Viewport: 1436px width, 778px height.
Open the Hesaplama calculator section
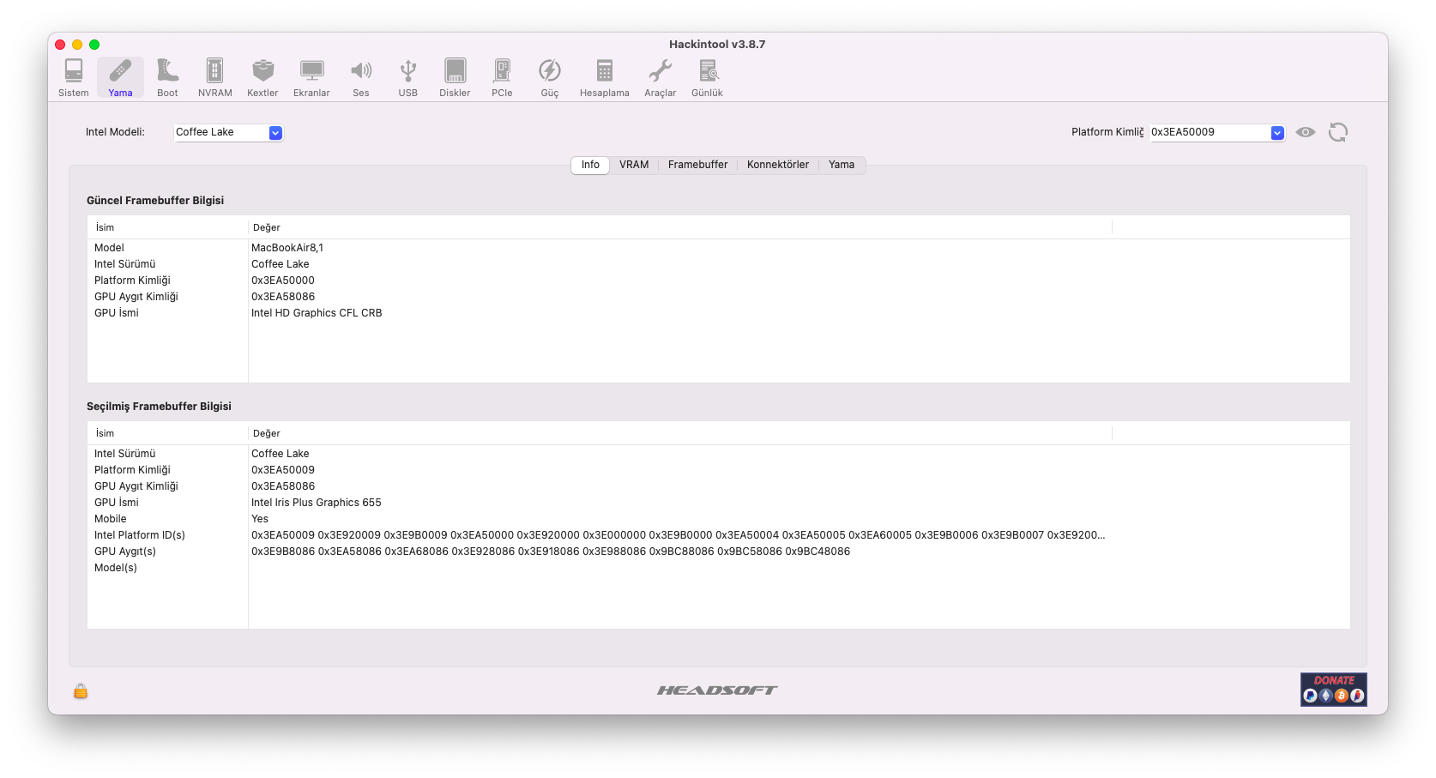click(x=605, y=77)
